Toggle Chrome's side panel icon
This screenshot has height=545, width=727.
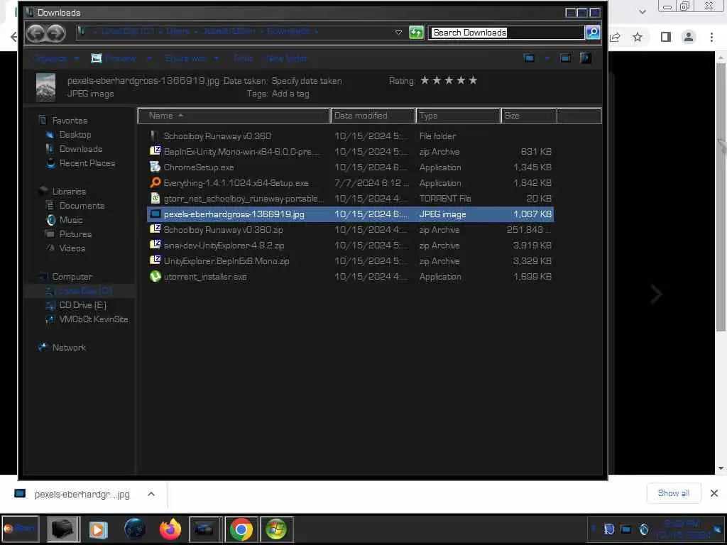(x=666, y=37)
